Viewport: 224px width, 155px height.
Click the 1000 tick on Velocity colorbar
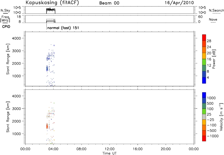click(x=211, y=98)
